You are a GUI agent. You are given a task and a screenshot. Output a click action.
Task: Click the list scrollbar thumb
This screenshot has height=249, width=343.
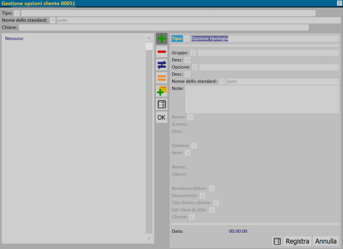click(149, 46)
